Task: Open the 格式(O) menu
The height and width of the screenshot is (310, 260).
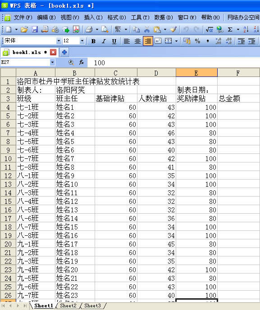Action: point(117,18)
